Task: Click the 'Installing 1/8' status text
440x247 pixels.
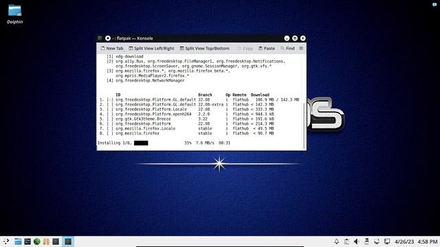Action: pos(115,143)
